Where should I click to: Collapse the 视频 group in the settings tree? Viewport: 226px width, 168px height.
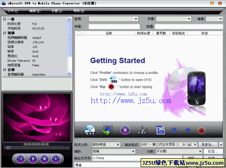click(5, 33)
